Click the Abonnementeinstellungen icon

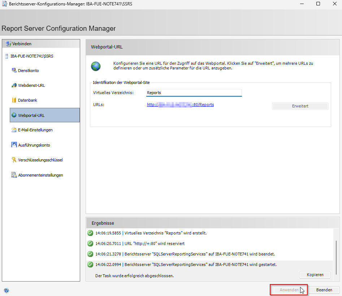coord(14,175)
